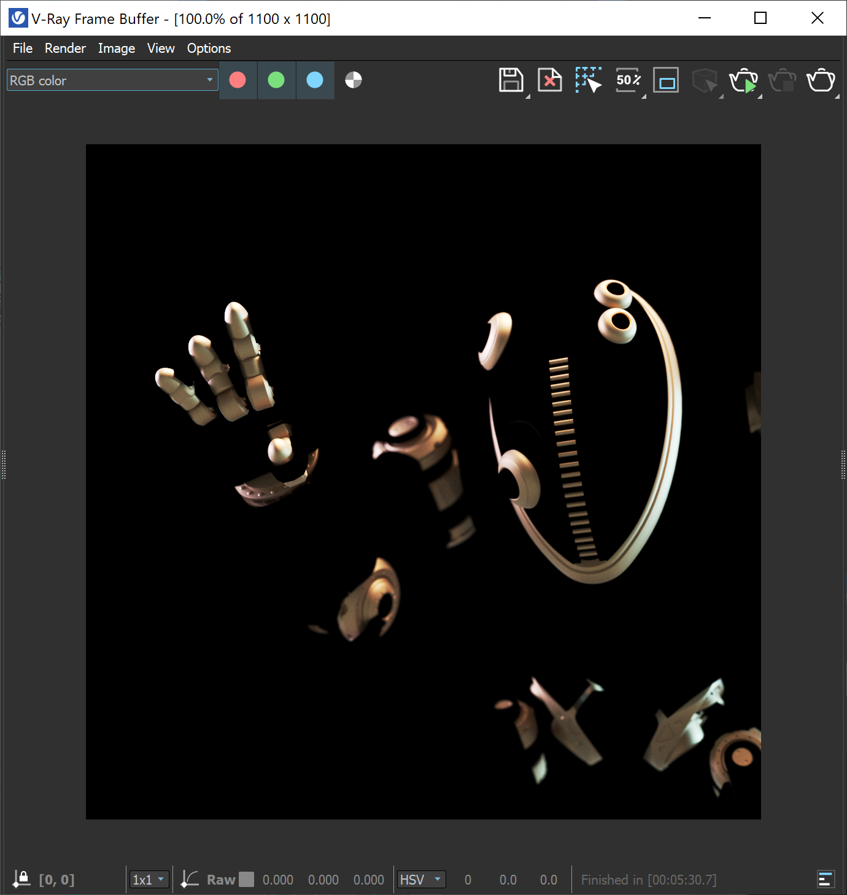Switch the color readout from HSV

[421, 879]
